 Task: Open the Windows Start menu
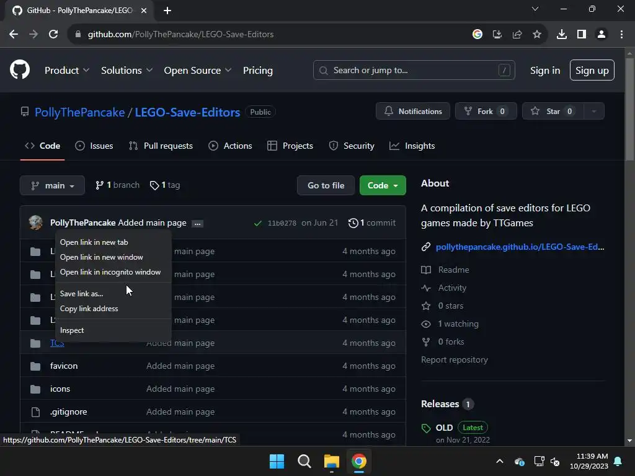277,461
